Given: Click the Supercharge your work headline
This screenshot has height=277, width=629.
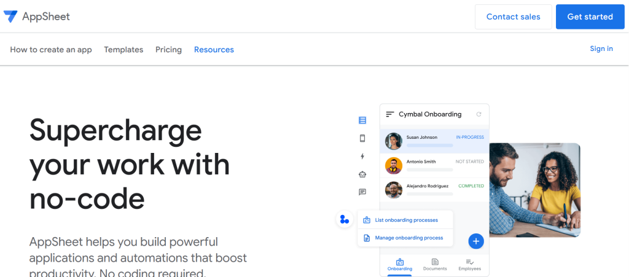Looking at the screenshot, I should 130,165.
